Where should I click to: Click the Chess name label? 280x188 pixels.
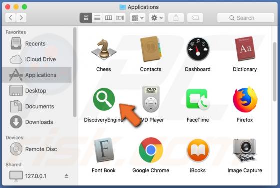click(x=104, y=69)
